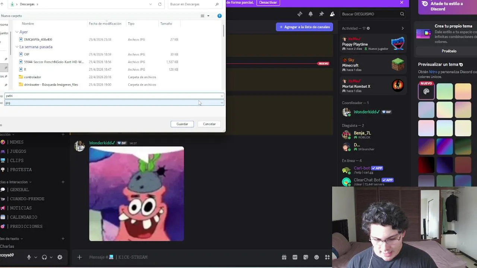
Task: Click Guardar in save dialog
Action: pos(182,124)
